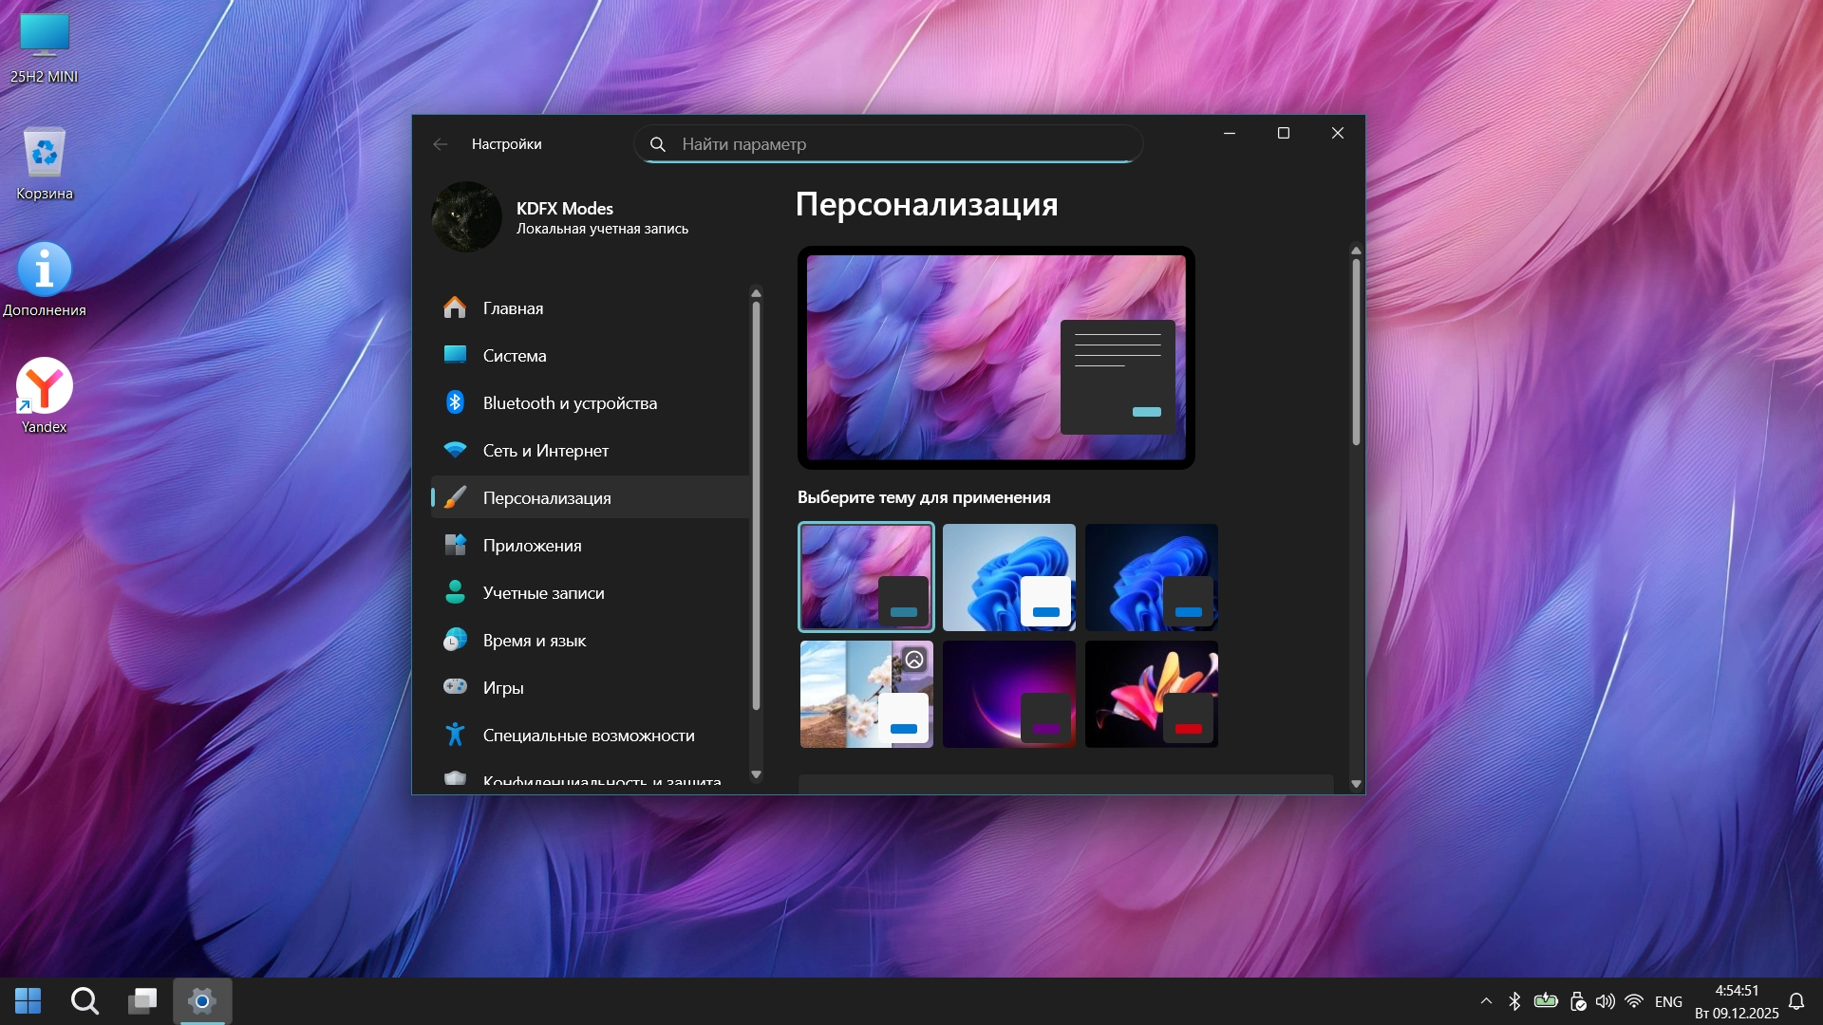
Task: Select Игры in the sidebar
Action: pyautogui.click(x=502, y=688)
